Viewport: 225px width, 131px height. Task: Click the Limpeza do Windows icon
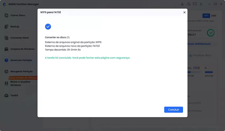tap(6, 49)
